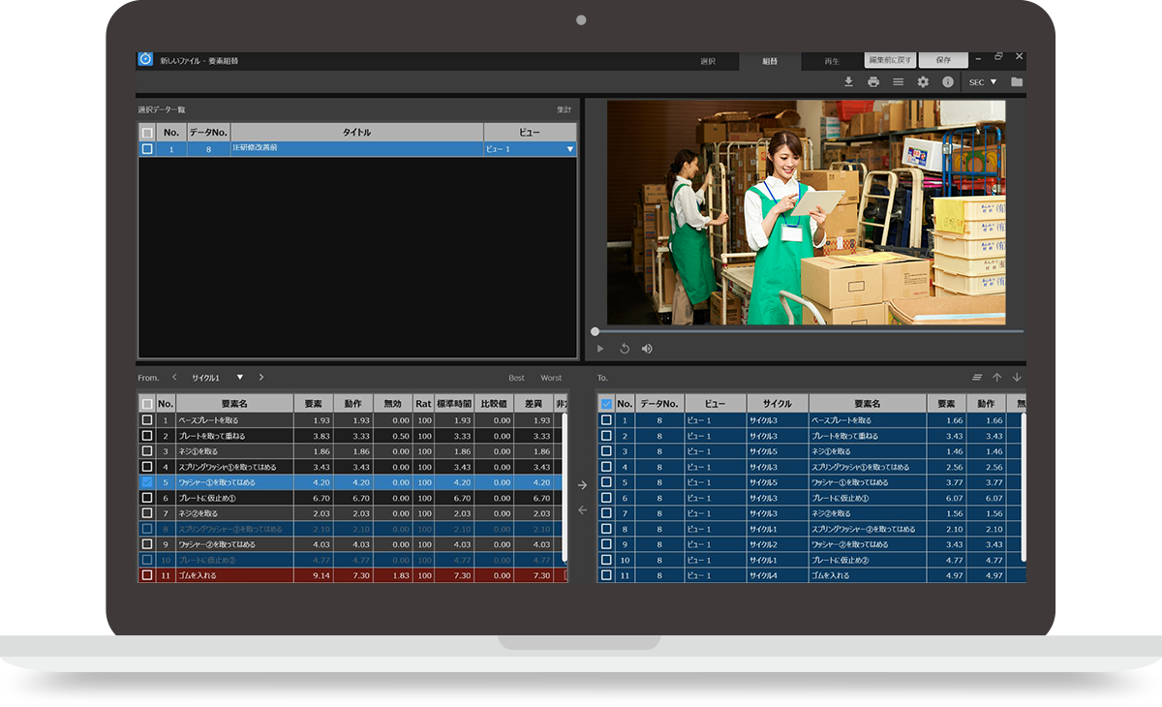Go to next cycle with right chevron
This screenshot has width=1162, height=707.
[x=261, y=377]
